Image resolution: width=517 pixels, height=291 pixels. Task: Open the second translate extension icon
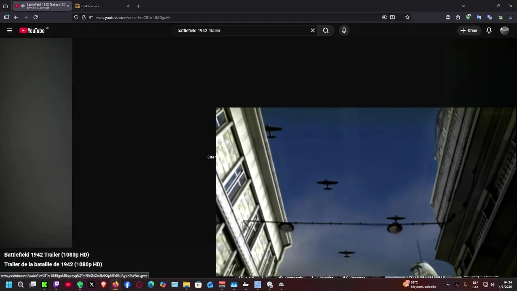point(490,17)
